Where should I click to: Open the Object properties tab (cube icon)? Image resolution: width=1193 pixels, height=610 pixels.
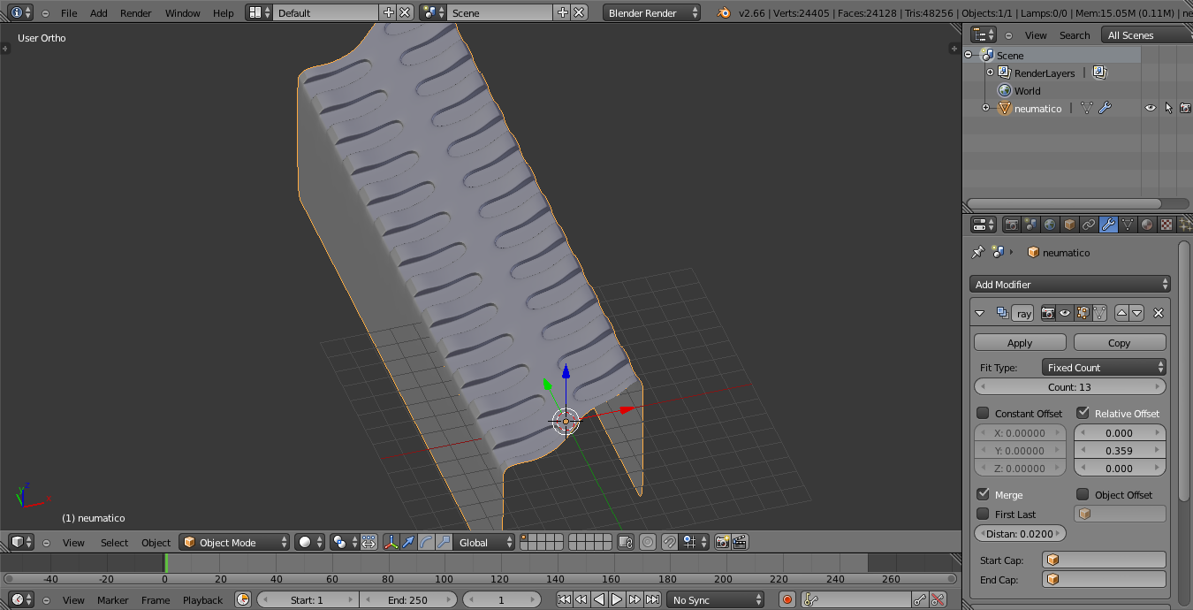click(1069, 225)
